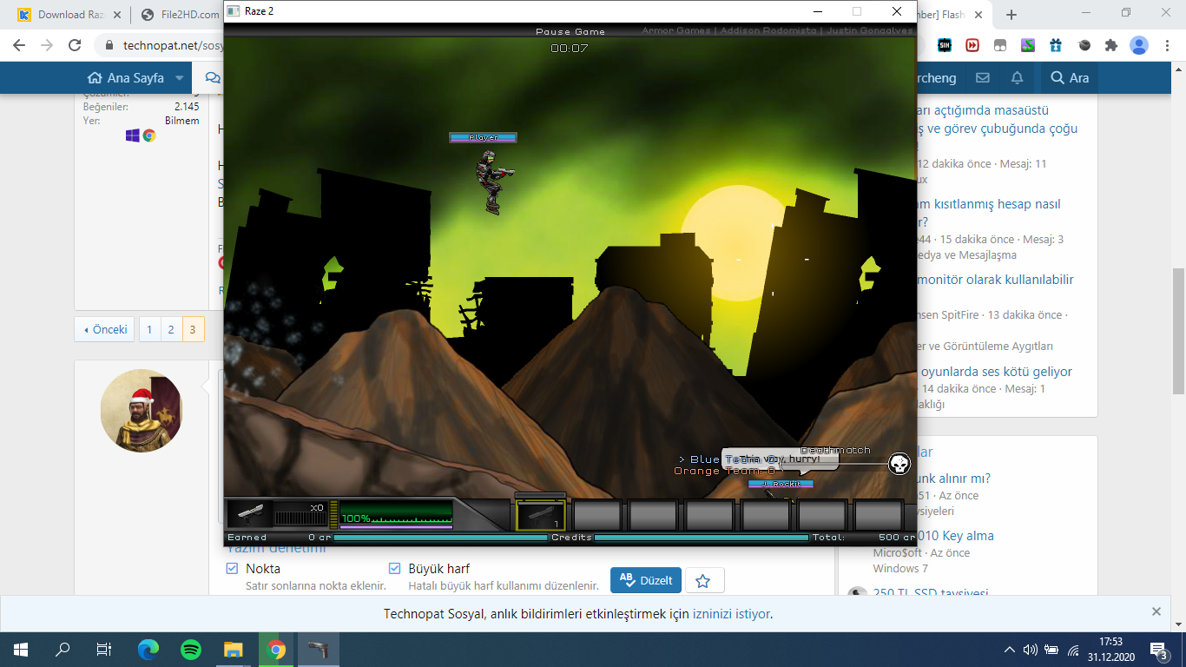
Task: Open Task View on the taskbar
Action: pyautogui.click(x=104, y=649)
